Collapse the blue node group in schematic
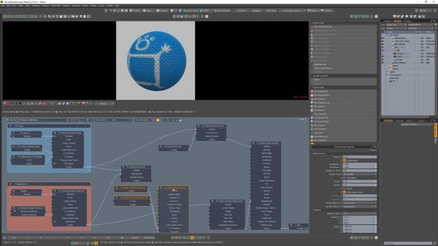This screenshot has width=438, height=246. point(10,126)
